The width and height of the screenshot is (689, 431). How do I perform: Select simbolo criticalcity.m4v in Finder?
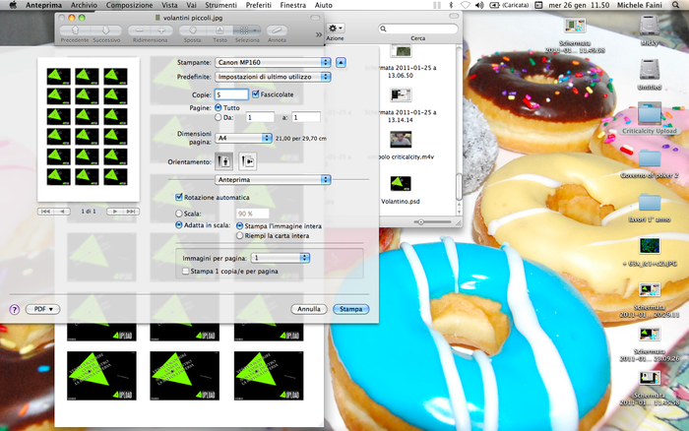pyautogui.click(x=401, y=145)
